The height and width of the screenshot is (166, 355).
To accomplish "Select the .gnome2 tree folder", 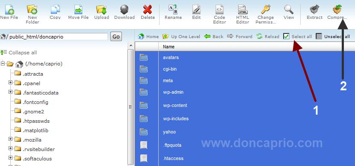I will [29, 112].
